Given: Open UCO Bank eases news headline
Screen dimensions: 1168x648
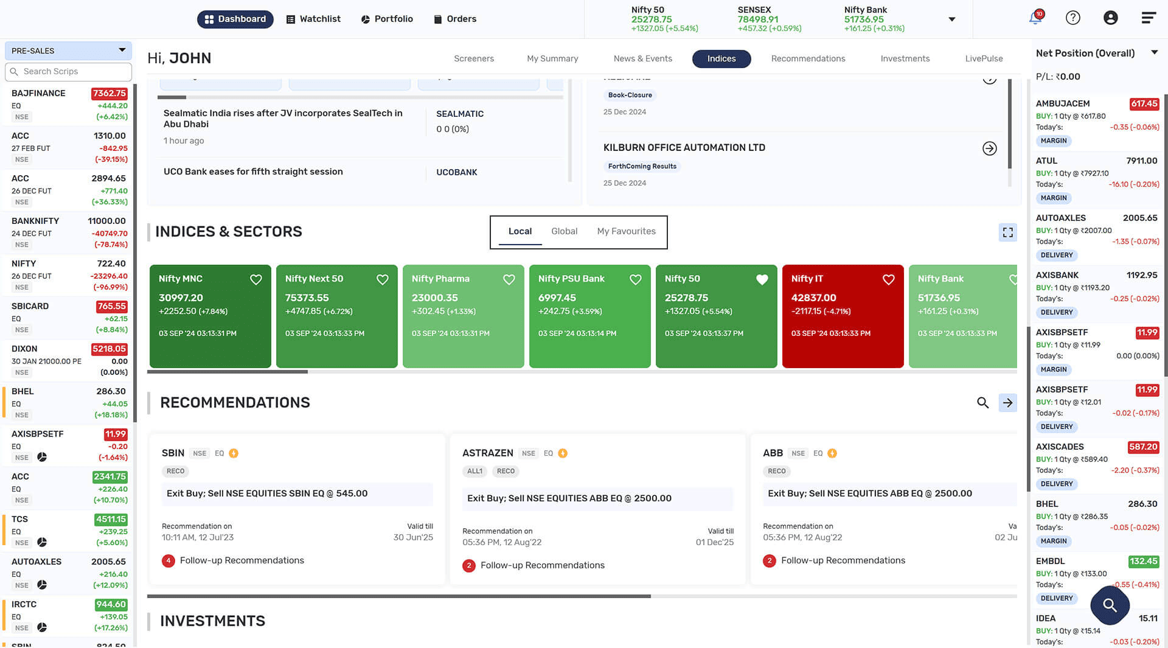Looking at the screenshot, I should [x=253, y=172].
